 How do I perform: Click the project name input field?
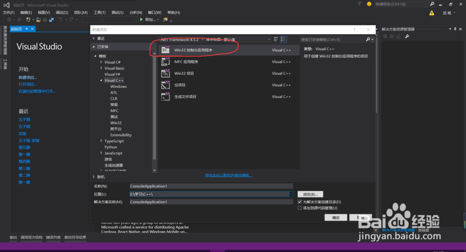coord(211,186)
